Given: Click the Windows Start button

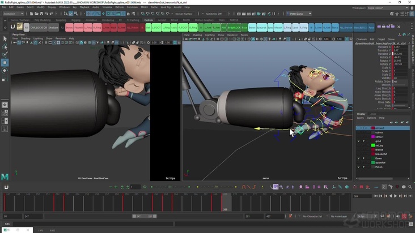Looking at the screenshot, I should click(x=5, y=230).
